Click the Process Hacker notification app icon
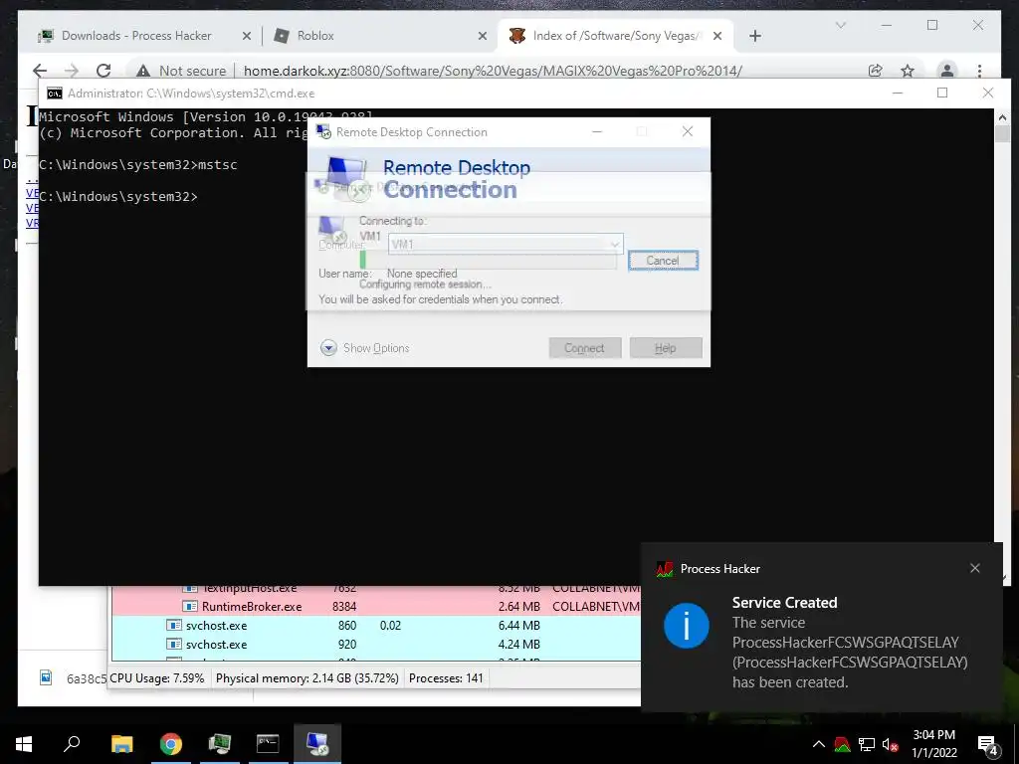This screenshot has height=764, width=1019. coord(664,569)
